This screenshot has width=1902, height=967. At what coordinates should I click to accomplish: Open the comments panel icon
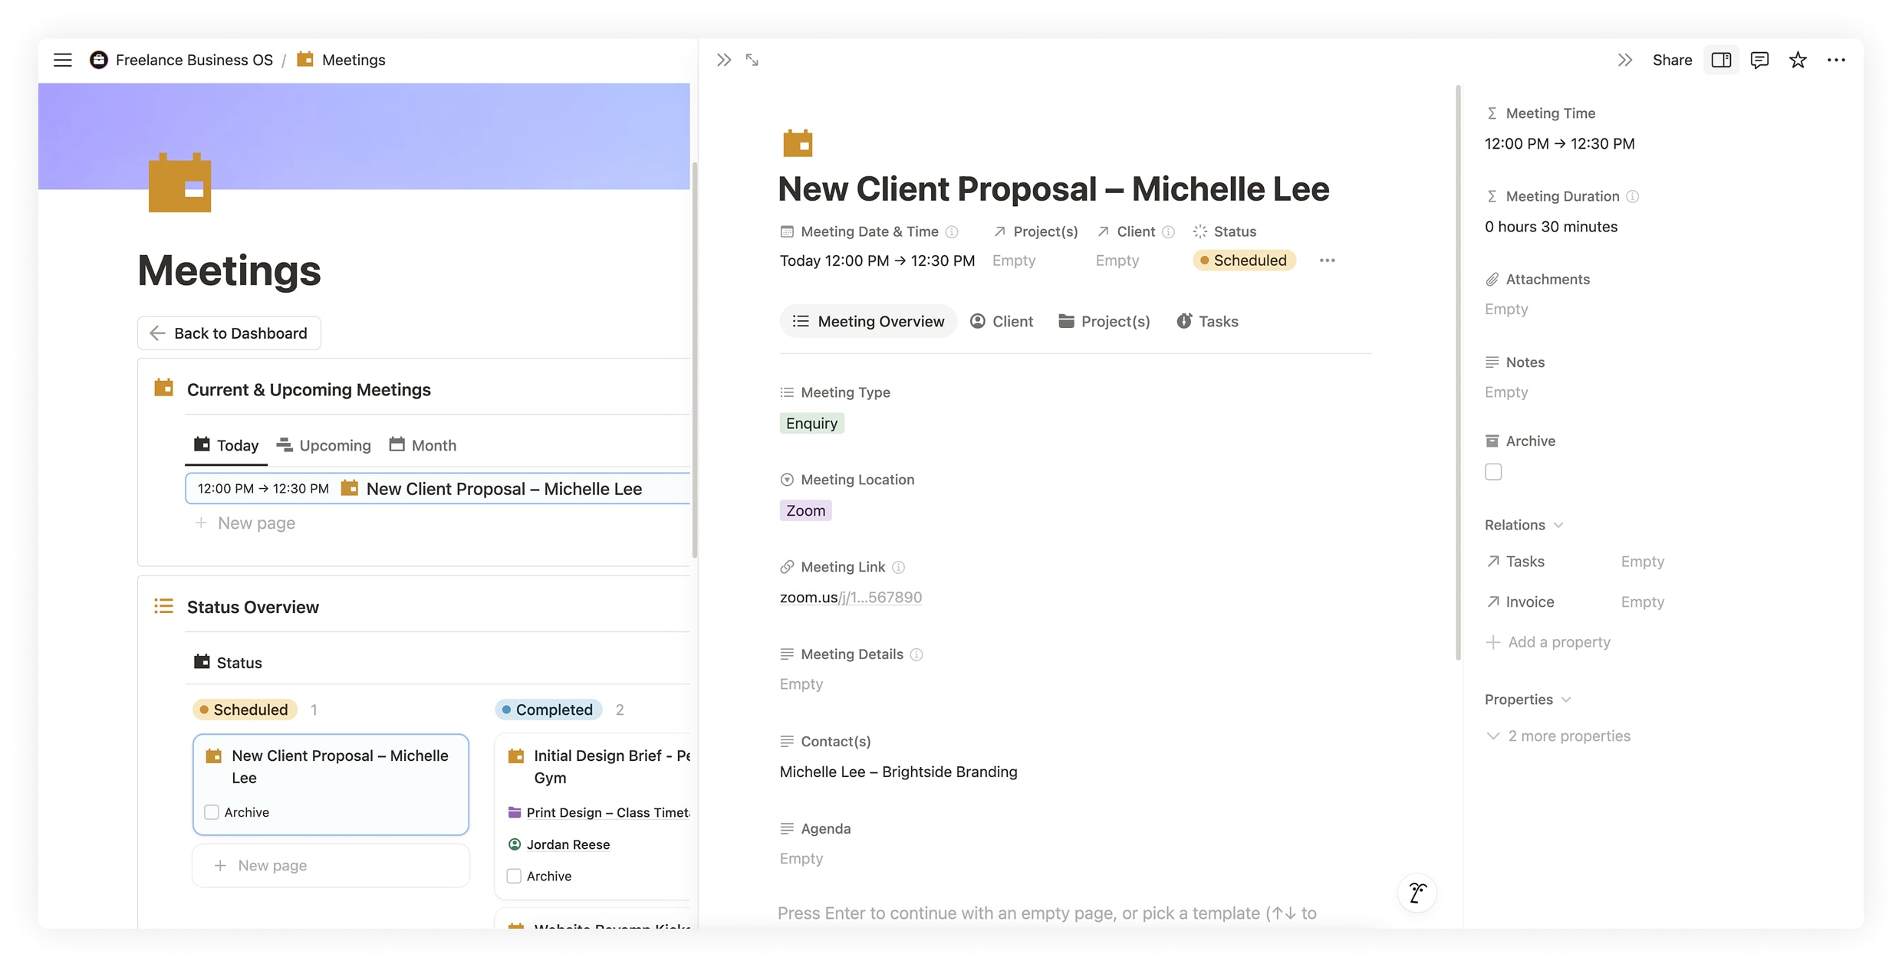pyautogui.click(x=1759, y=60)
